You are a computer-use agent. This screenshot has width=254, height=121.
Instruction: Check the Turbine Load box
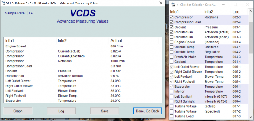[172, 116]
